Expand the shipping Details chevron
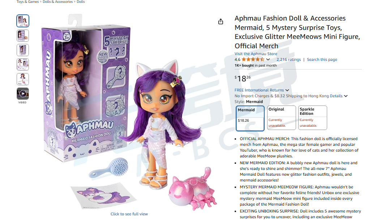This screenshot has height=220, width=368. pyautogui.click(x=346, y=96)
